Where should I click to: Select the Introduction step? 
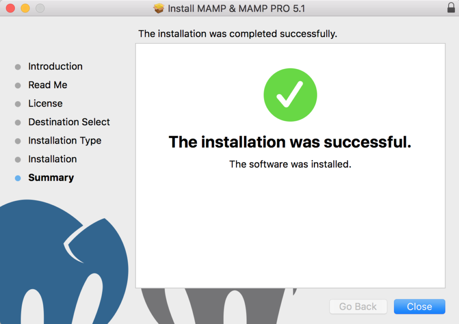click(55, 66)
